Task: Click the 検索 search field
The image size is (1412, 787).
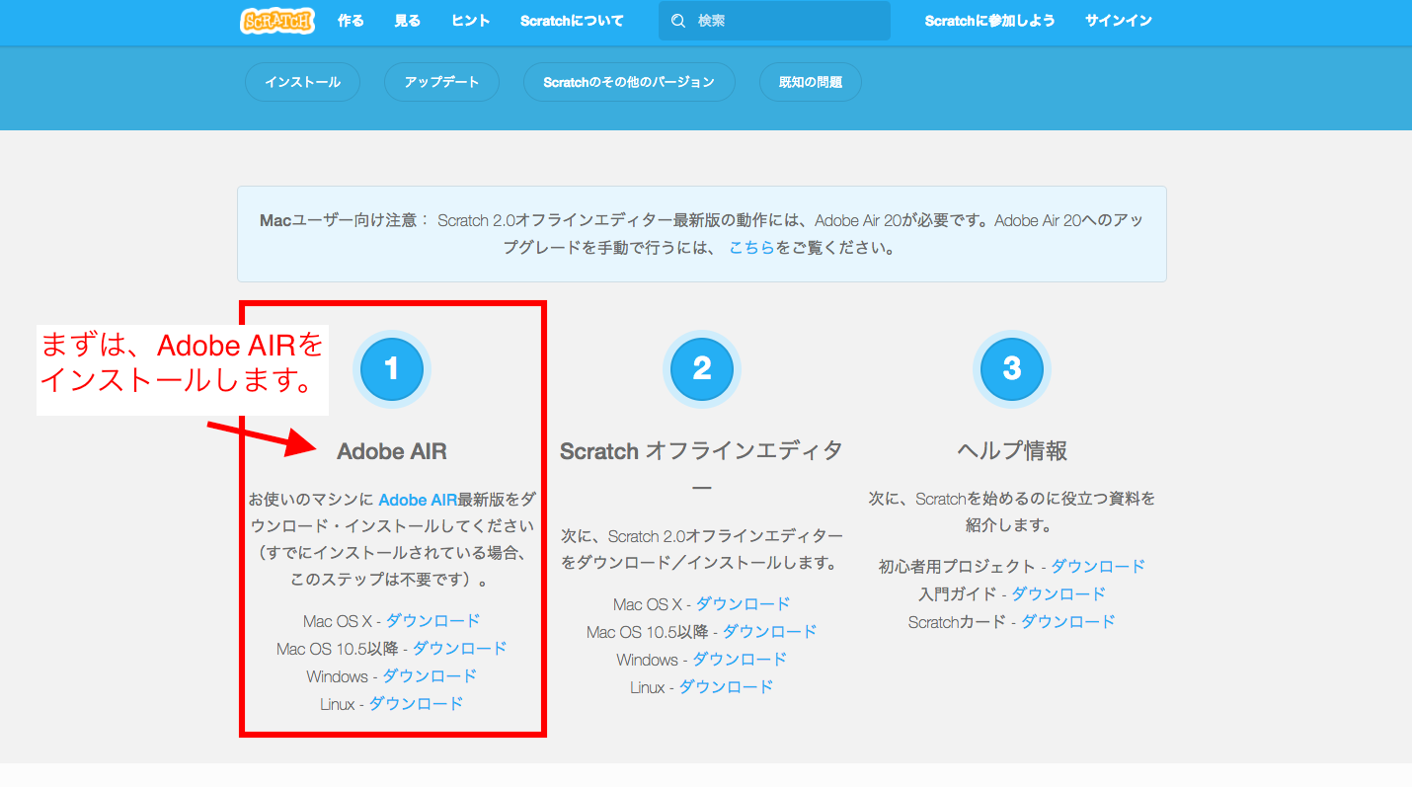Action: click(774, 21)
